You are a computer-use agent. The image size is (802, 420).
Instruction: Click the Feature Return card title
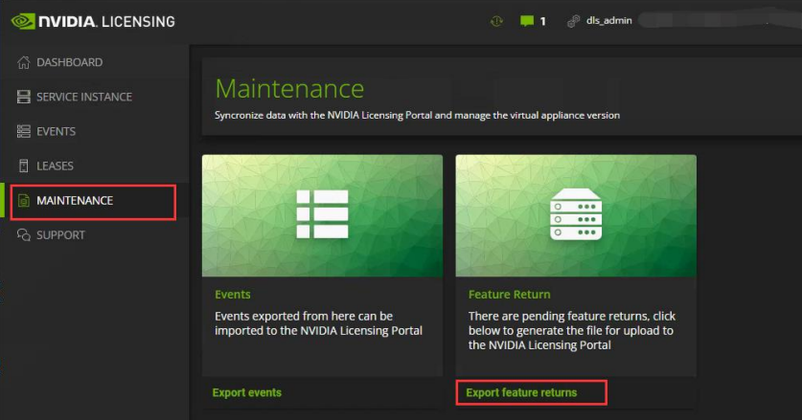(510, 295)
